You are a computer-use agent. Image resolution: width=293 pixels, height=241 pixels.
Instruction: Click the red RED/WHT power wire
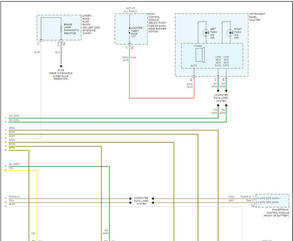pyautogui.click(x=162, y=98)
